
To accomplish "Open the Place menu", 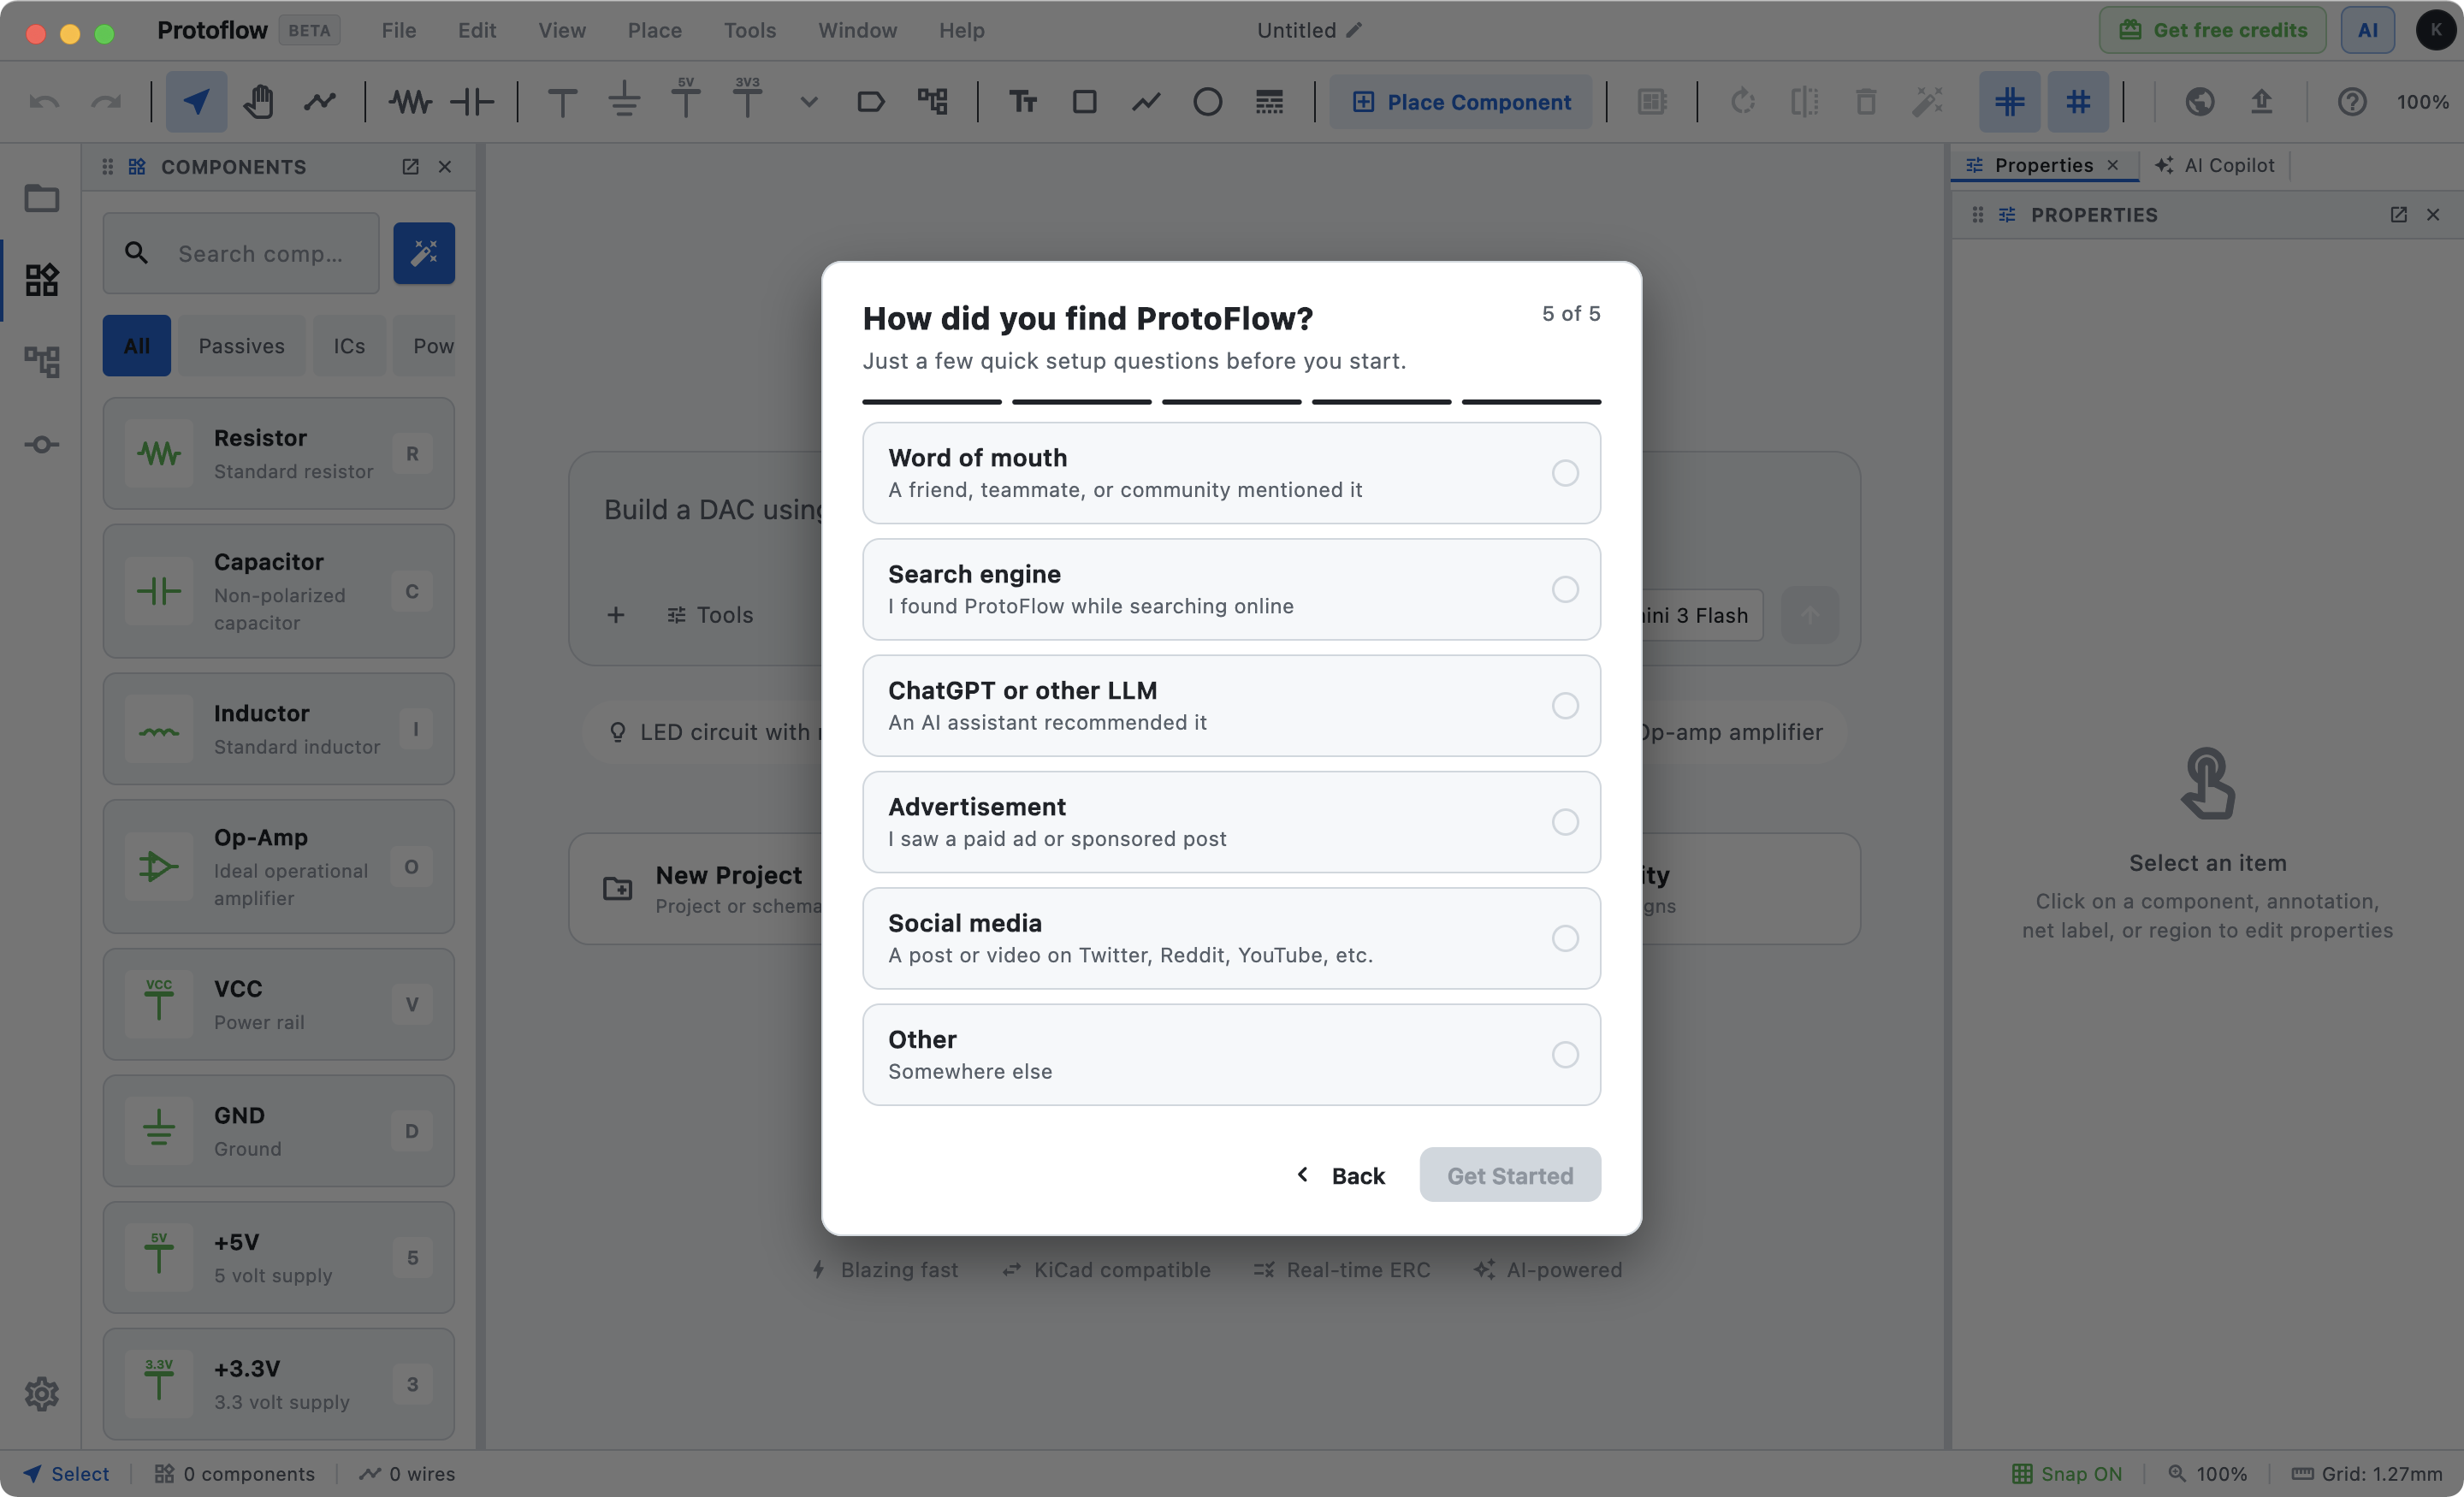I will coord(655,30).
